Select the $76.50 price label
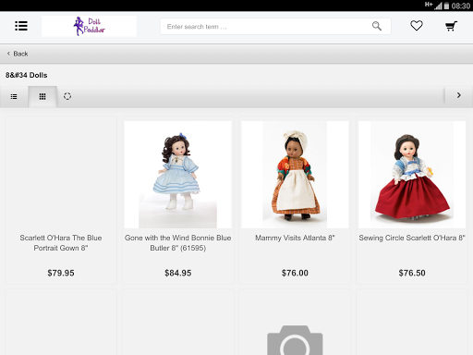This screenshot has height=355, width=473. click(x=412, y=273)
